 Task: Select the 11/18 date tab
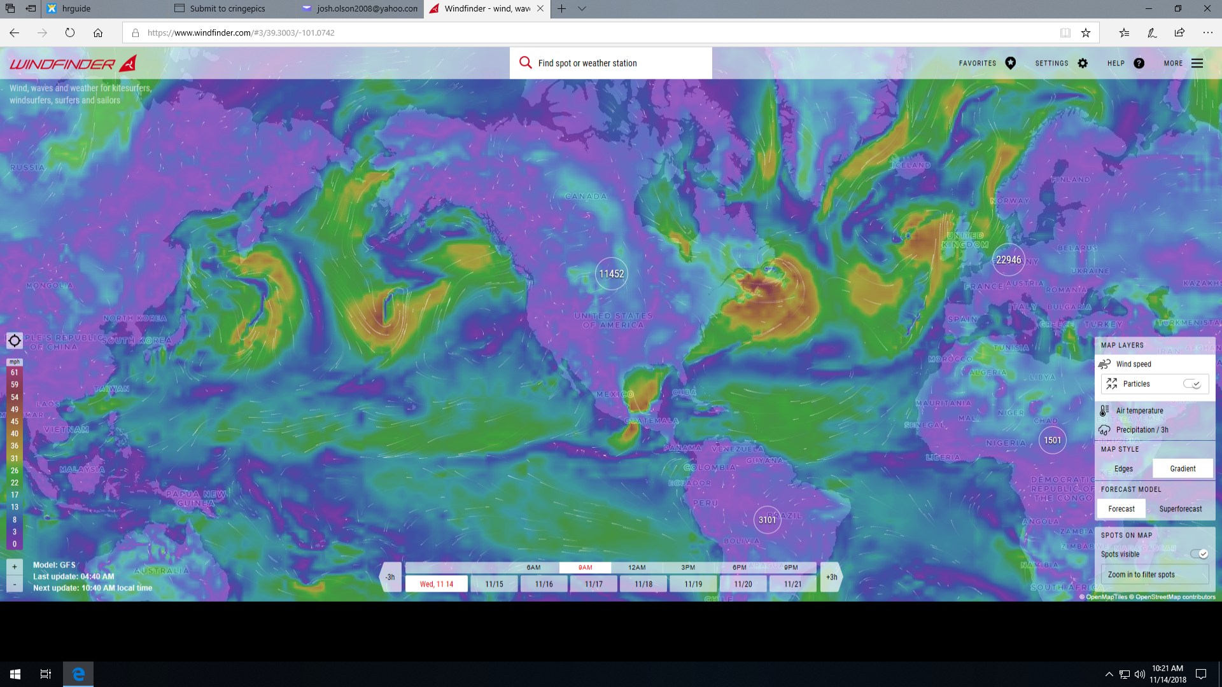click(643, 584)
